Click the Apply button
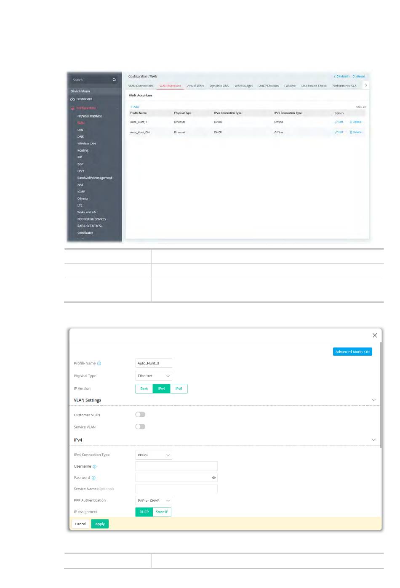The width and height of the screenshot is (400, 588). 100,524
